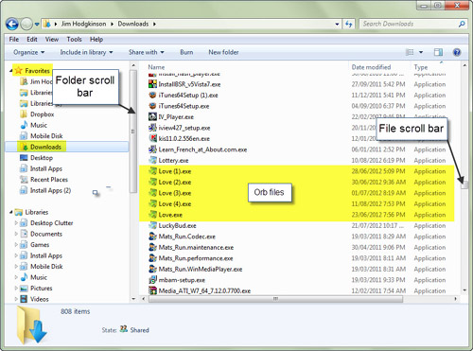Click the blue Help question mark icon

click(x=457, y=52)
